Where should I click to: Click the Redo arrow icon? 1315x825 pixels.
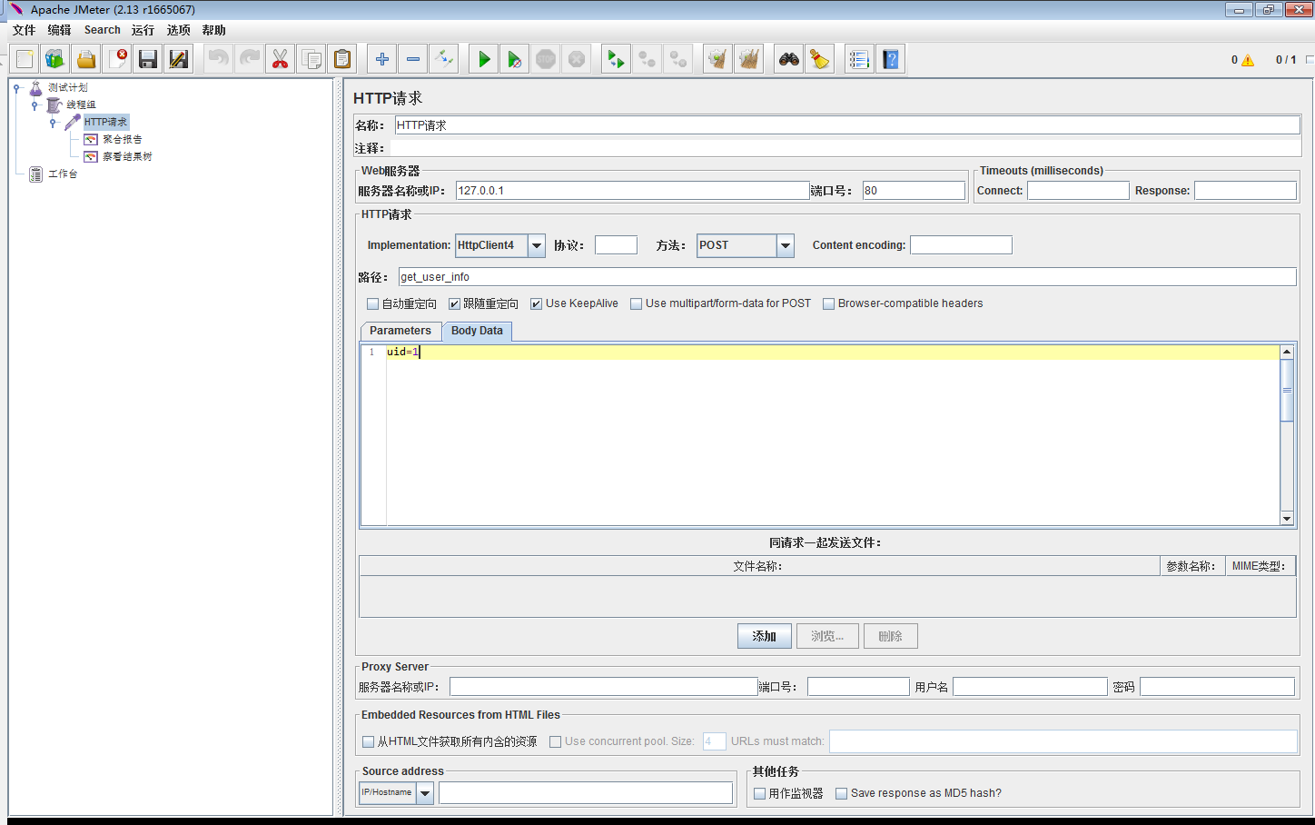click(249, 59)
